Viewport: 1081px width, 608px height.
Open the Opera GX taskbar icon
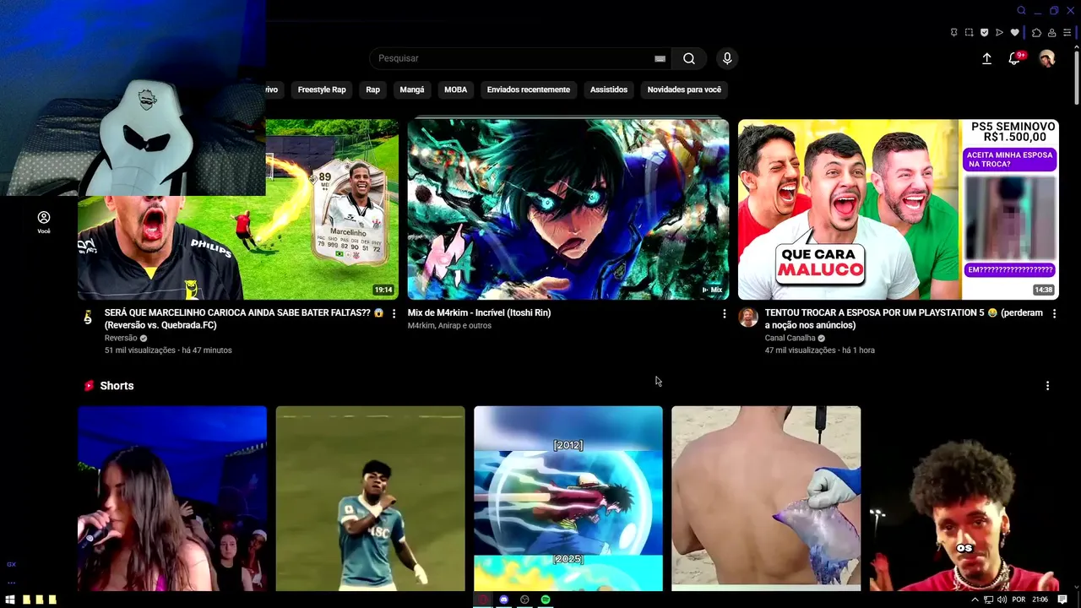pos(483,600)
